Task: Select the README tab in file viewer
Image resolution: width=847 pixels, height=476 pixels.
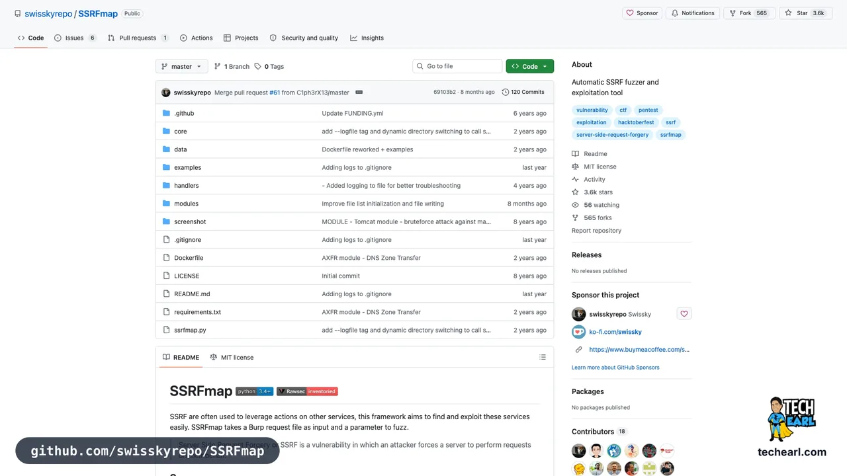Action: pos(181,357)
